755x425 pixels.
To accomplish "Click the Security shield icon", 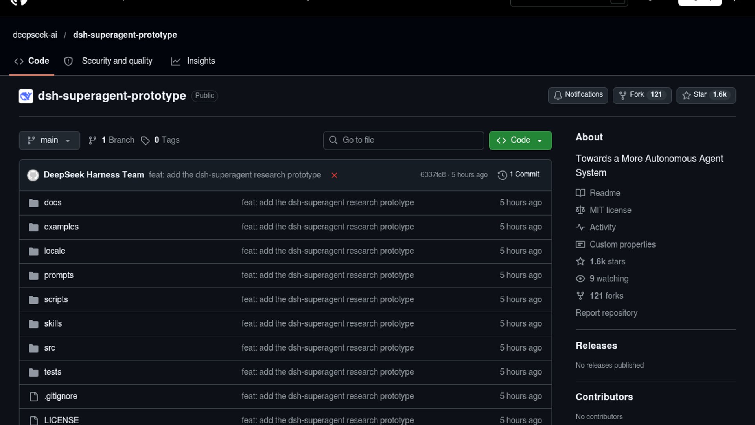I will pos(68,61).
